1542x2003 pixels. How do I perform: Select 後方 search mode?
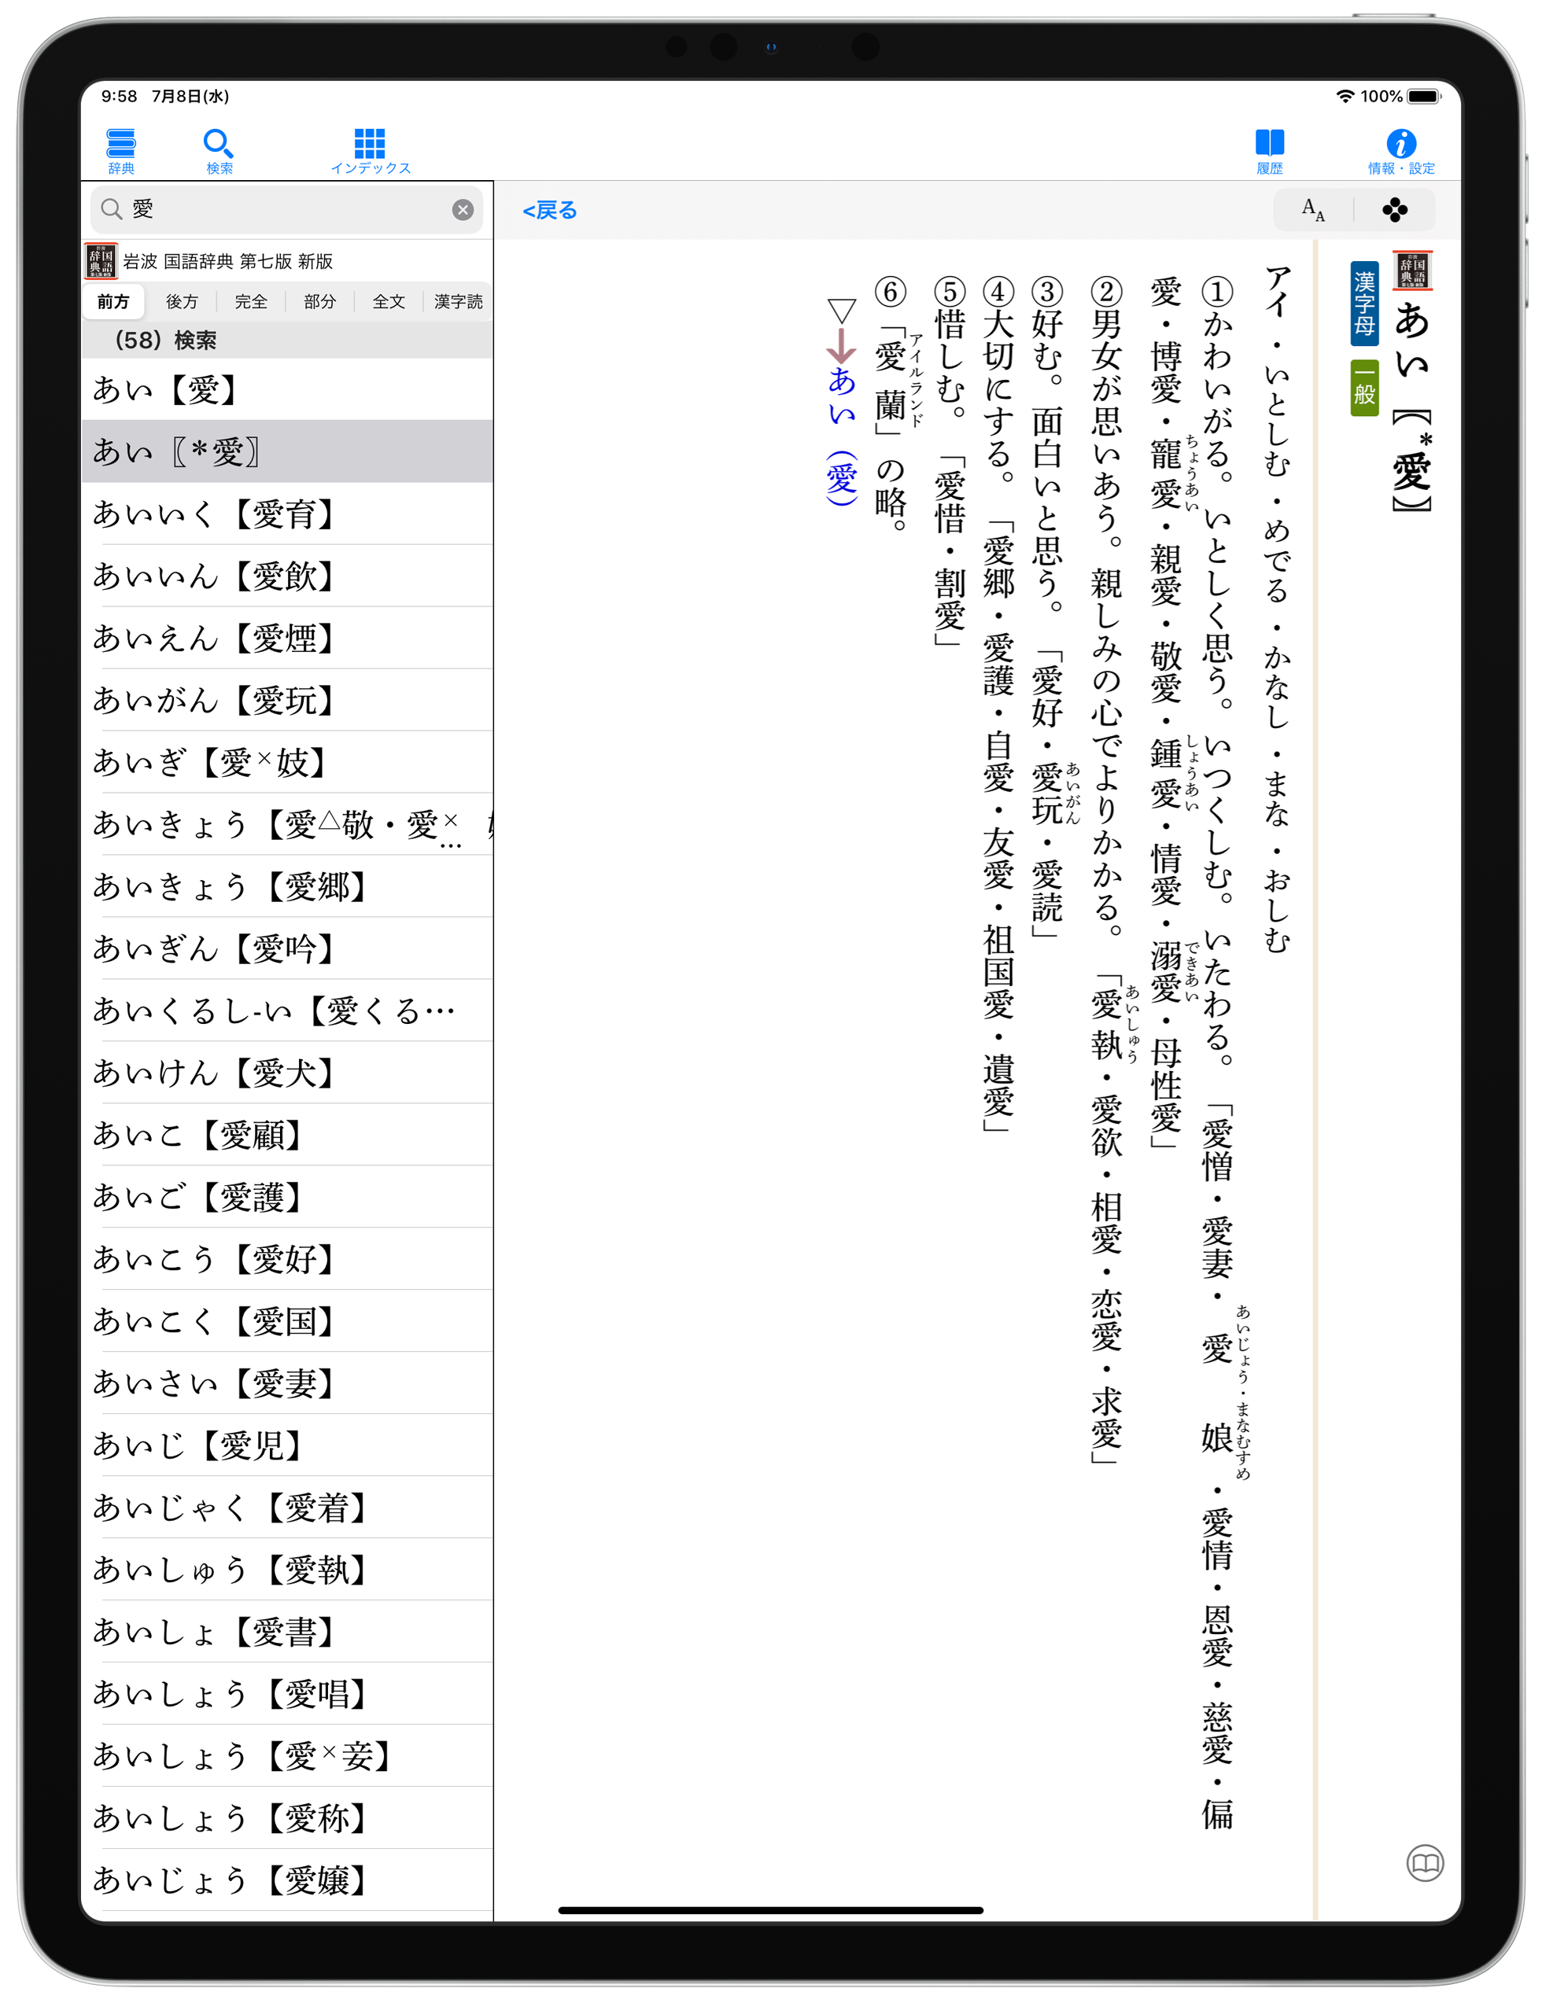point(182,302)
